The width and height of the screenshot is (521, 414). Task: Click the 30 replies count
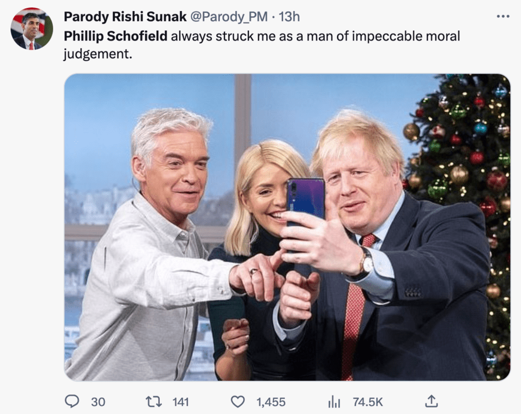click(98, 402)
